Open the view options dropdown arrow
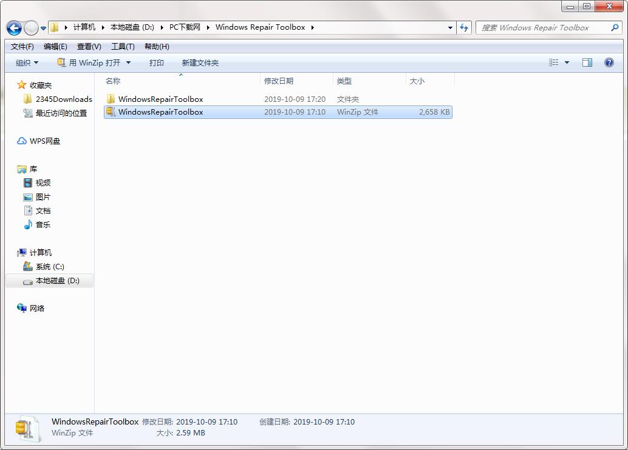 (x=567, y=62)
